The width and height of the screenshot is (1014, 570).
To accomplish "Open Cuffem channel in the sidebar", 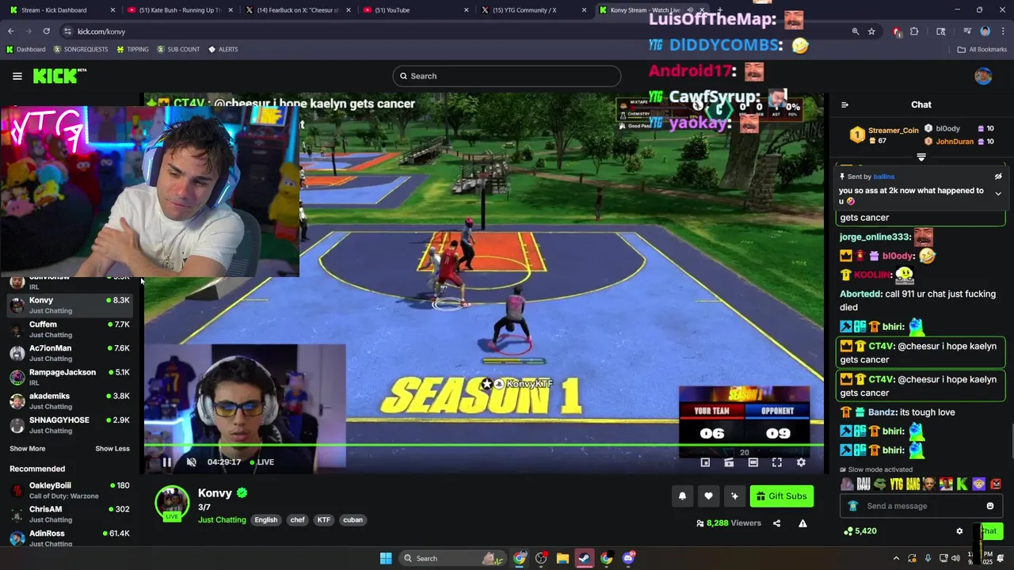I will (x=70, y=329).
